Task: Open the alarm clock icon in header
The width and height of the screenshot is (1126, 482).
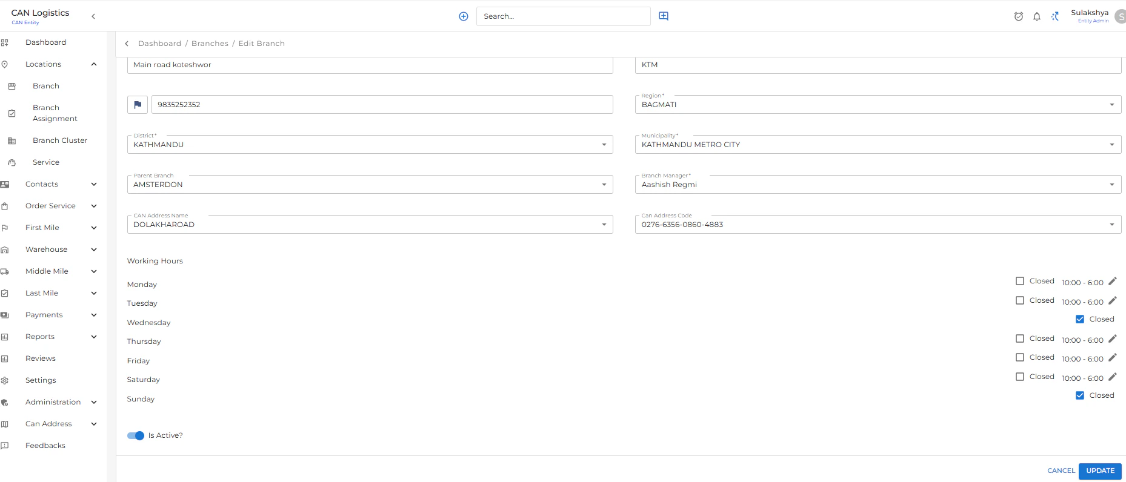Action: 1019,16
